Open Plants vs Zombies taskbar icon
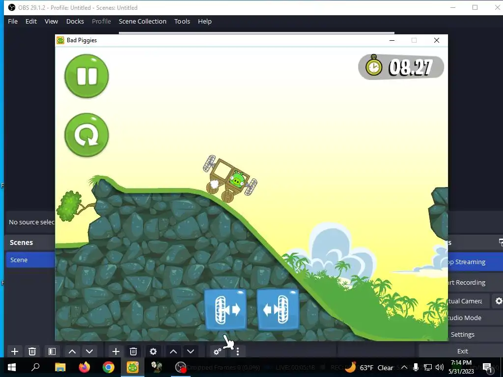The image size is (503, 377). click(x=157, y=367)
